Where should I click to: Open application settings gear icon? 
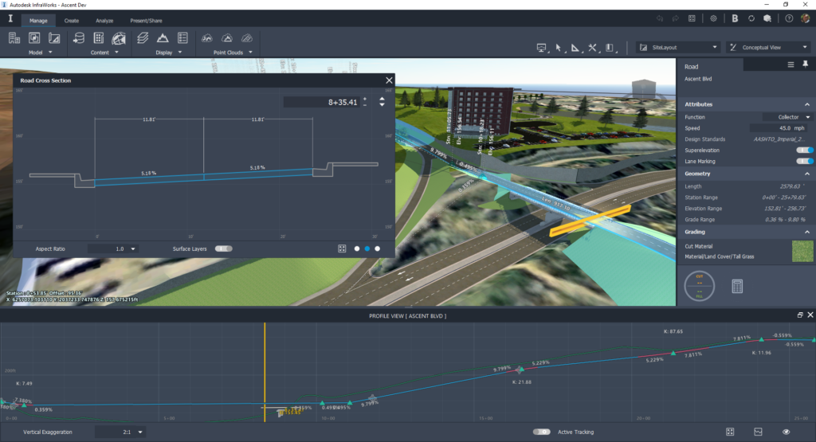point(713,18)
